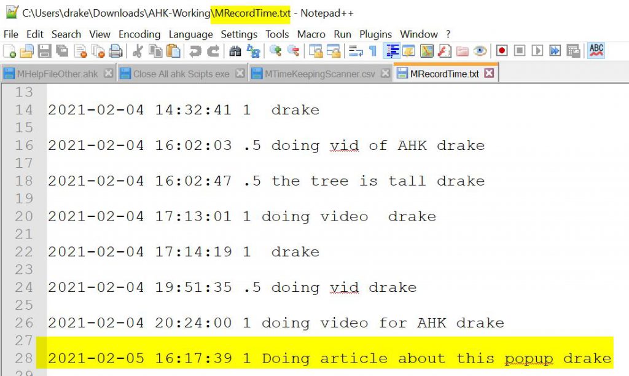This screenshot has width=629, height=376.
Task: Switch to the MTimeKeepingScanner.csv tab
Action: click(x=319, y=74)
